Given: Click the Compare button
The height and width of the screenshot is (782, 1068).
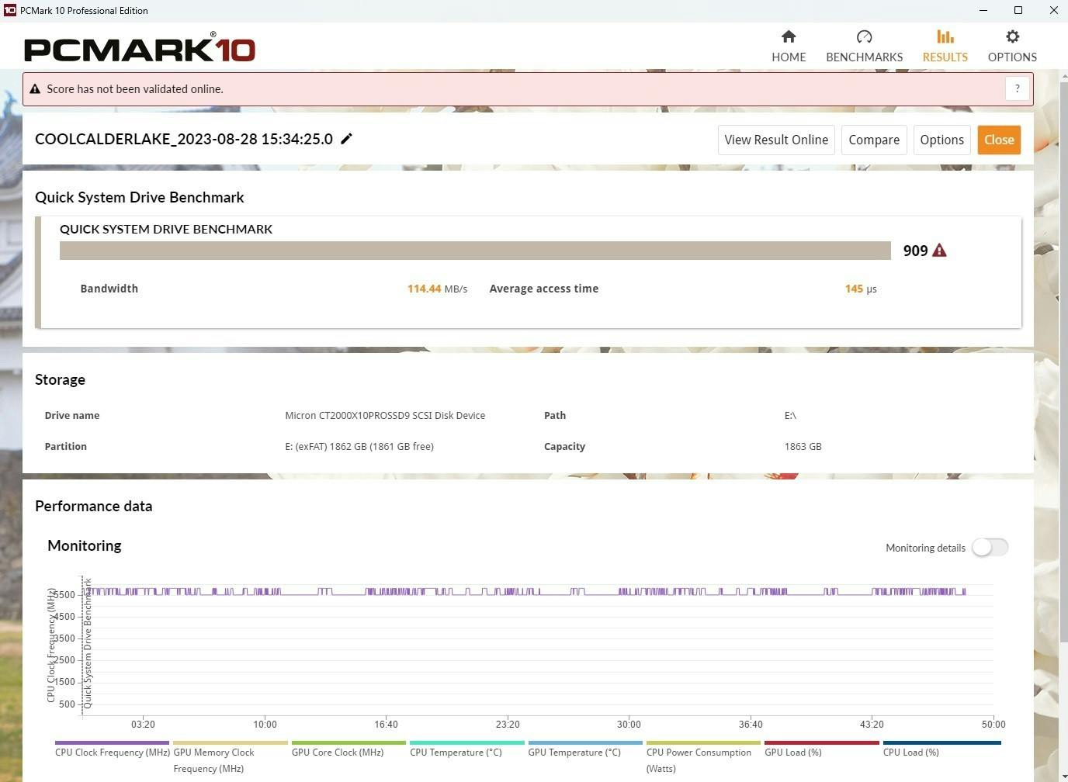Looking at the screenshot, I should click(x=874, y=140).
